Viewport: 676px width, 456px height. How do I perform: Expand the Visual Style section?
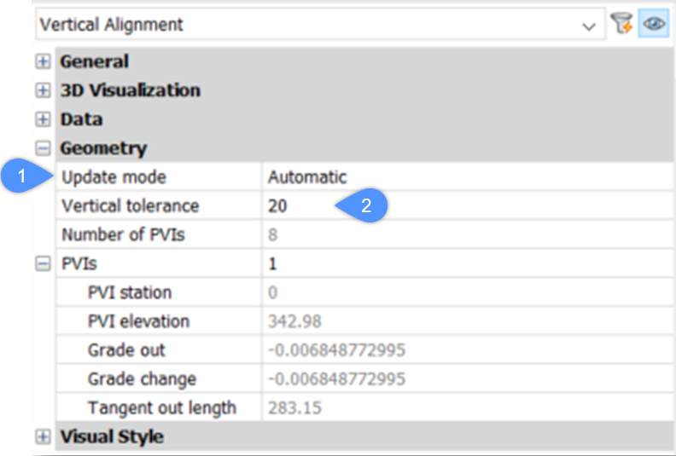point(43,437)
